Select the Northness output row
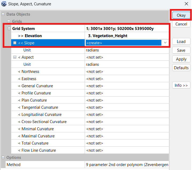This screenshot has height=170, width=192. [30, 72]
